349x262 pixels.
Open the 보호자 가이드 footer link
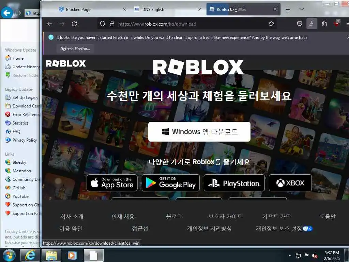(x=225, y=217)
